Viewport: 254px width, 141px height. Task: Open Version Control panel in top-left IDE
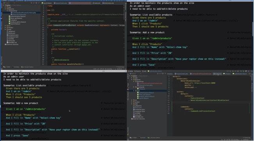pyautogui.click(x=28, y=67)
